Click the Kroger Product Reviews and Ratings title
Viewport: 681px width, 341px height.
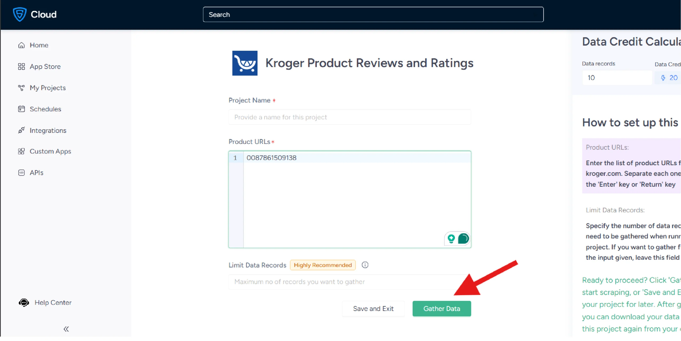pos(369,63)
